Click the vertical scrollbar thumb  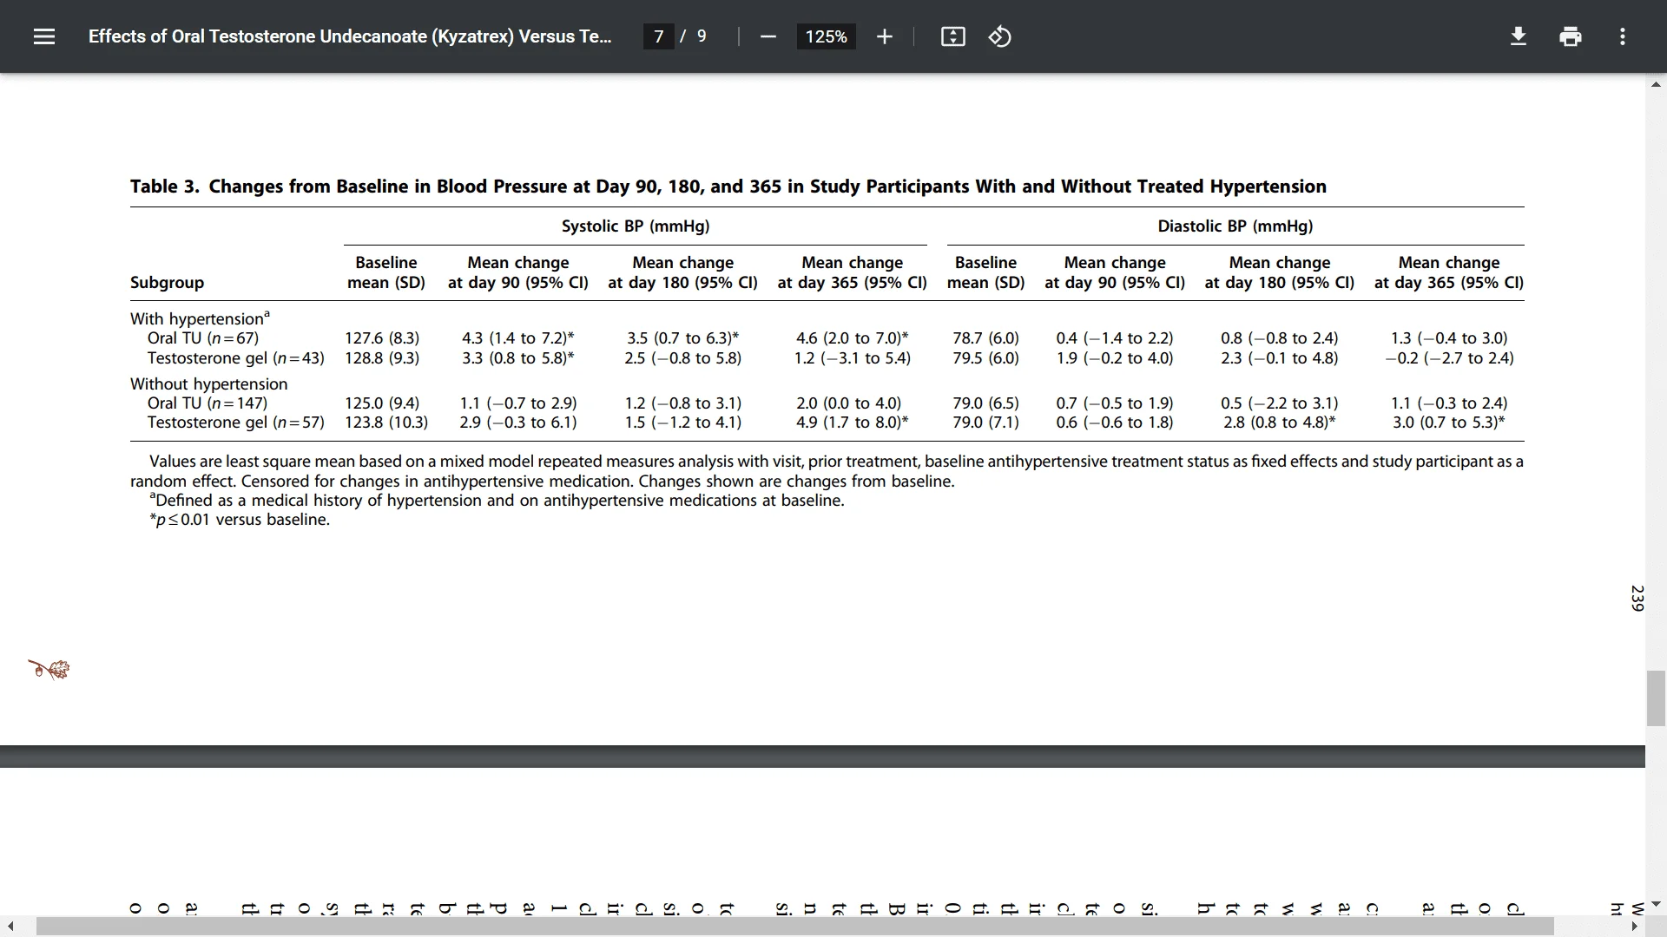[x=1656, y=698]
